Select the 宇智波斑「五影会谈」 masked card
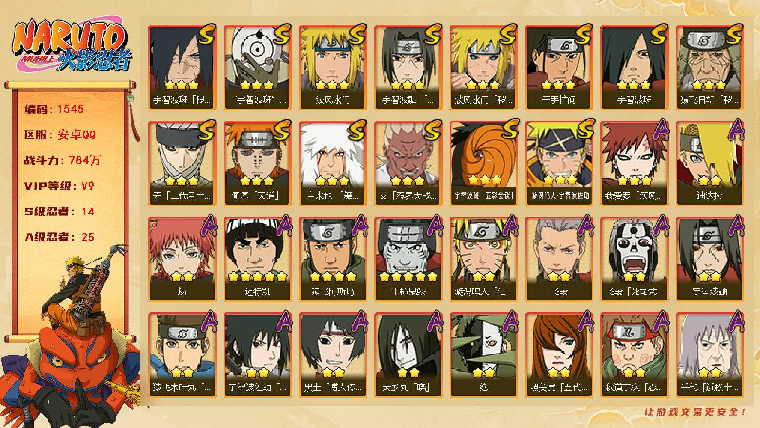Viewport: 760px width, 428px height. coord(483,163)
